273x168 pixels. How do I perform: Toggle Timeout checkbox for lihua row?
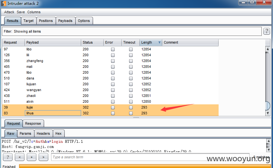tap(131, 113)
